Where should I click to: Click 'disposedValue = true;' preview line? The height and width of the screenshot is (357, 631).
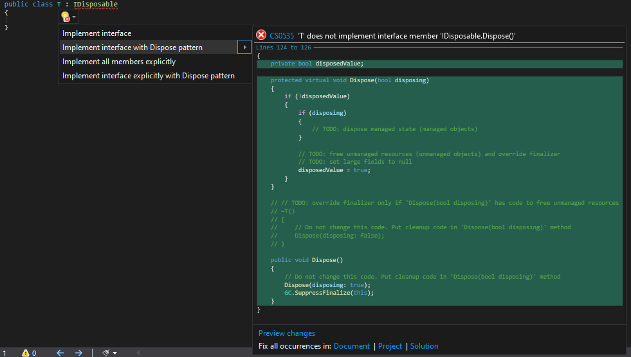click(334, 170)
